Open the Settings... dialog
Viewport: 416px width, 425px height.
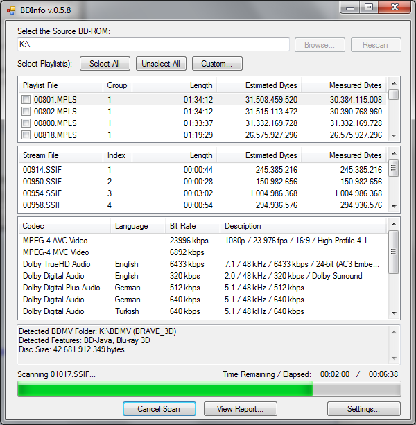[363, 409]
